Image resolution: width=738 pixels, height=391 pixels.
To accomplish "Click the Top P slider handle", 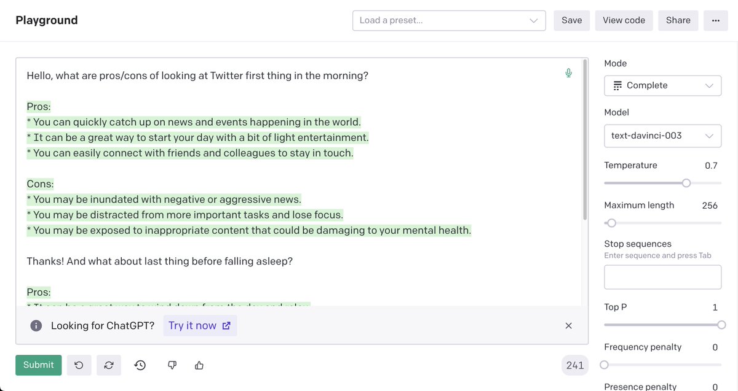I will (721, 325).
